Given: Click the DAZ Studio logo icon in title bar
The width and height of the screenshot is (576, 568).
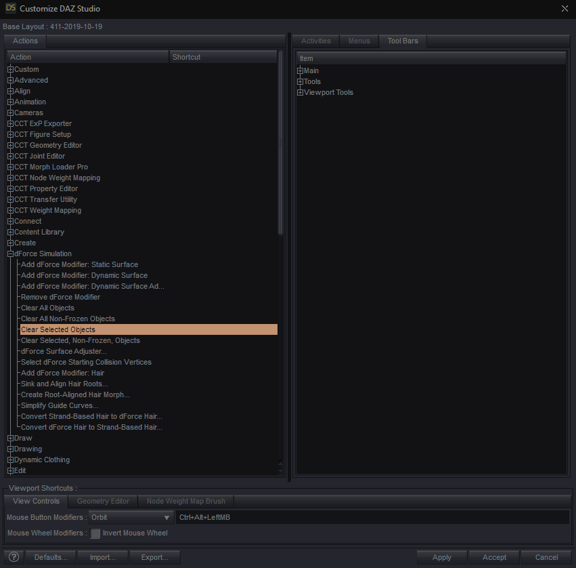Looking at the screenshot, I should tap(11, 7).
